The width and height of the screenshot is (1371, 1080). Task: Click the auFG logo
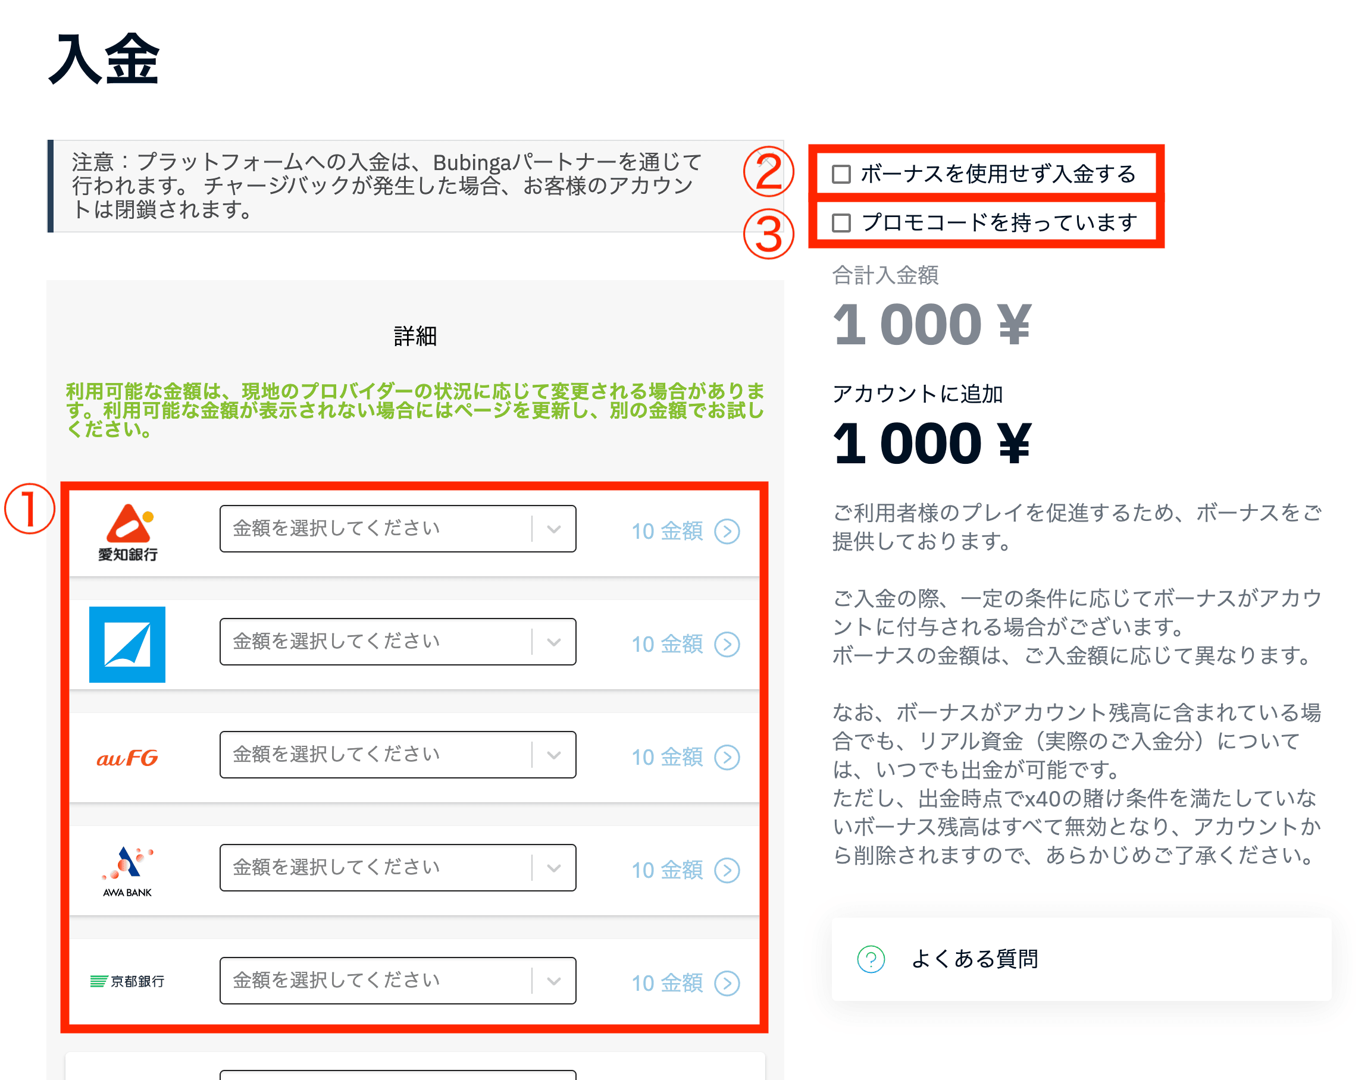coord(127,757)
